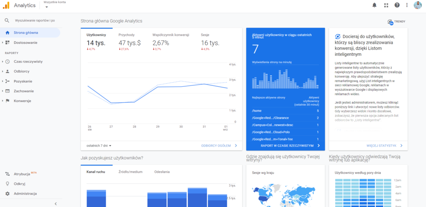Open the 'ostatnich 7 dni' date dropdown
This screenshot has height=207, width=426.
(x=99, y=146)
